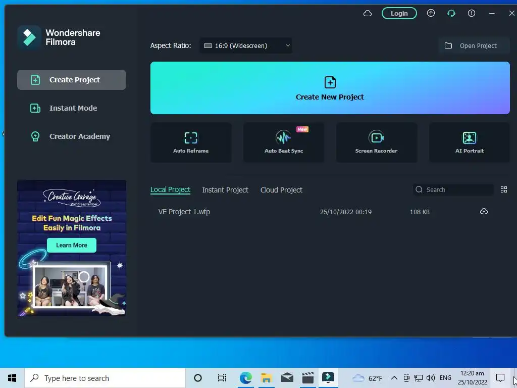Open Movies clapperboard app on taskbar
The image size is (517, 388).
tap(307, 378)
